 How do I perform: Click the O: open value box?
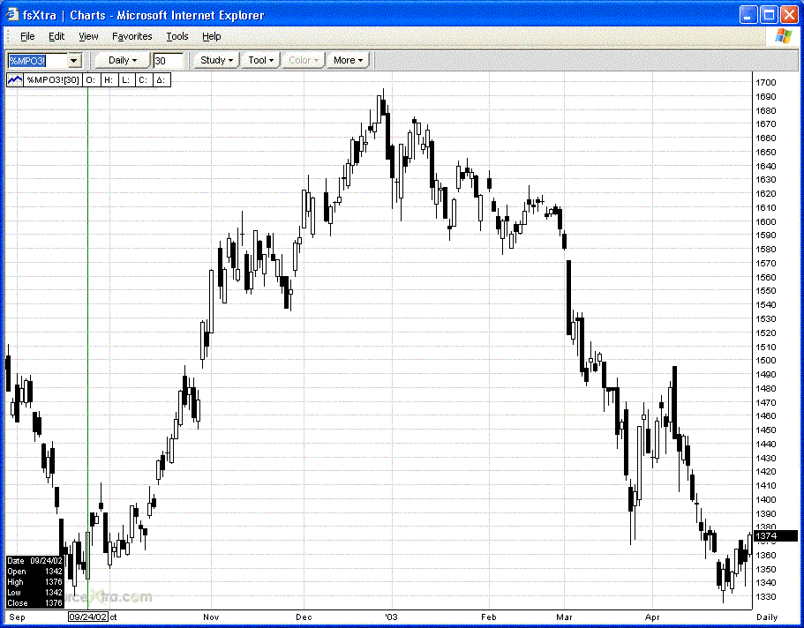(91, 80)
